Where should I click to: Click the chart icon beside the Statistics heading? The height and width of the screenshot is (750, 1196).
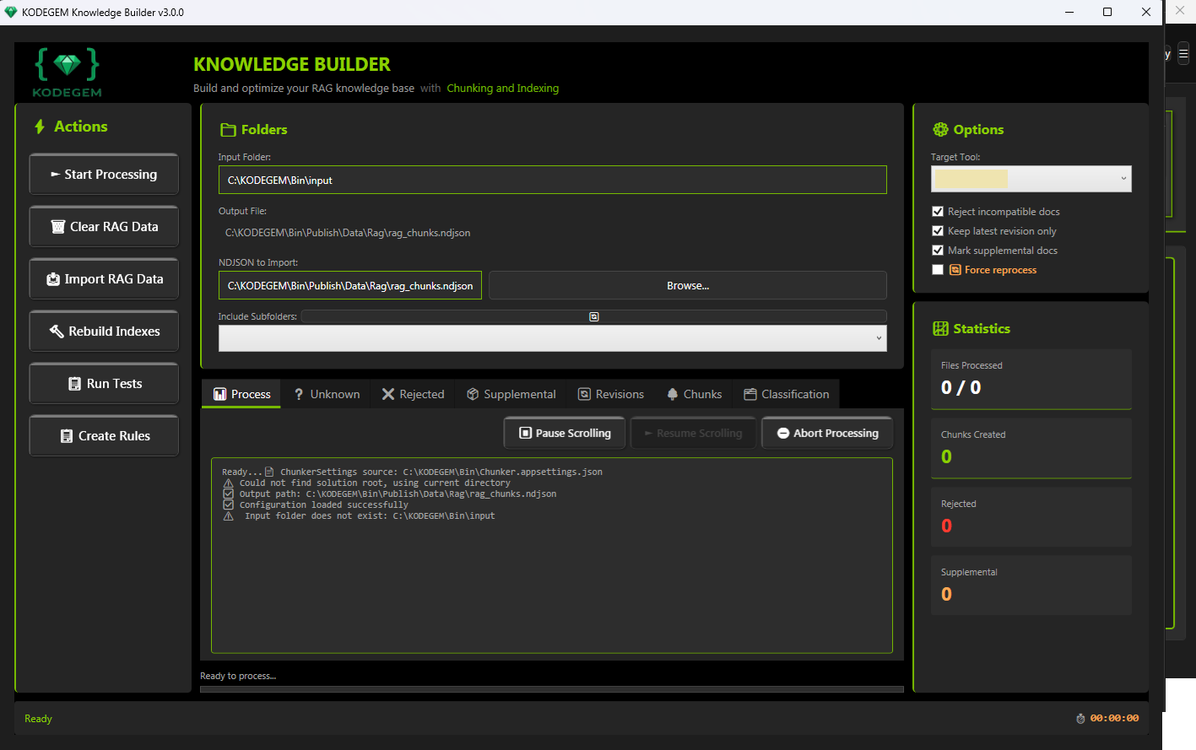[940, 329]
